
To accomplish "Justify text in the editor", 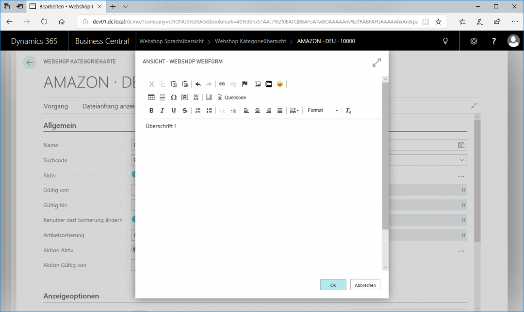I will point(280,111).
